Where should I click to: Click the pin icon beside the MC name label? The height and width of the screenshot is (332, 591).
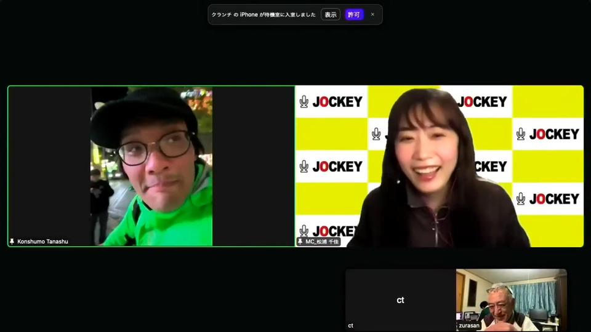(300, 241)
